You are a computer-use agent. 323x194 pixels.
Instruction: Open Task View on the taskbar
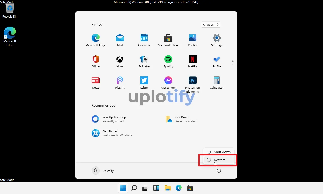tap(145, 188)
